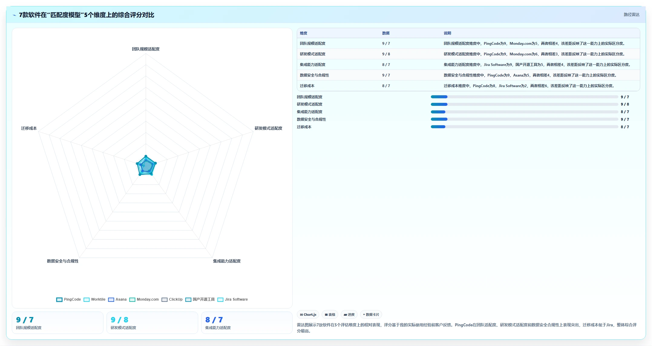Click the 进度 tag
Image resolution: width=652 pixels, height=346 pixels.
click(349, 315)
